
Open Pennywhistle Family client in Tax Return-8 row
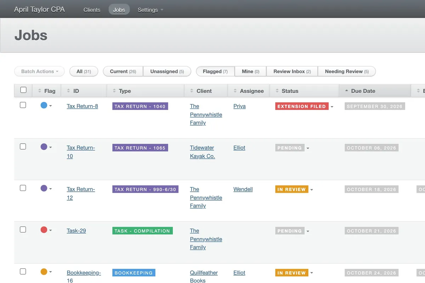206,114
